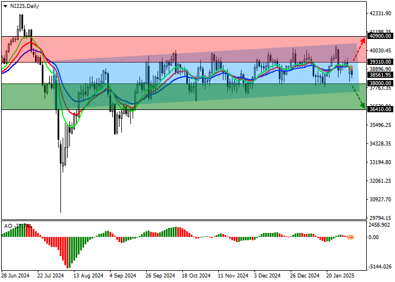Click the orange marker on latest candle
This screenshot has height=282, width=395.
tap(351, 68)
